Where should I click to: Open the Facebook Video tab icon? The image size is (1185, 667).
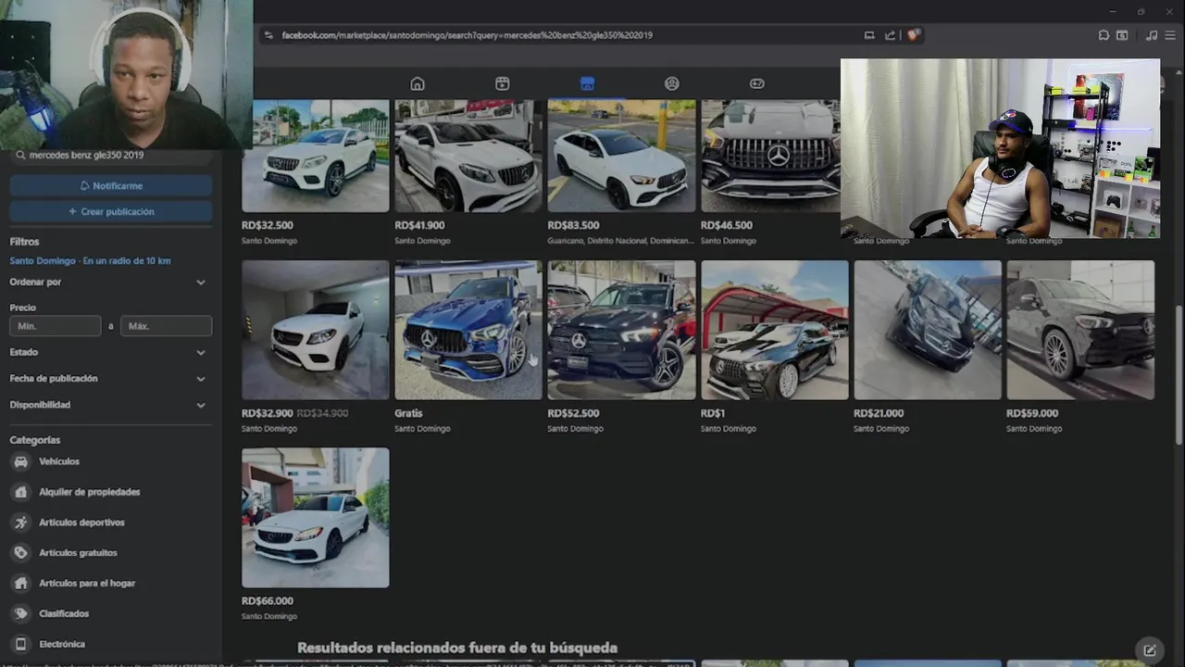coord(503,83)
